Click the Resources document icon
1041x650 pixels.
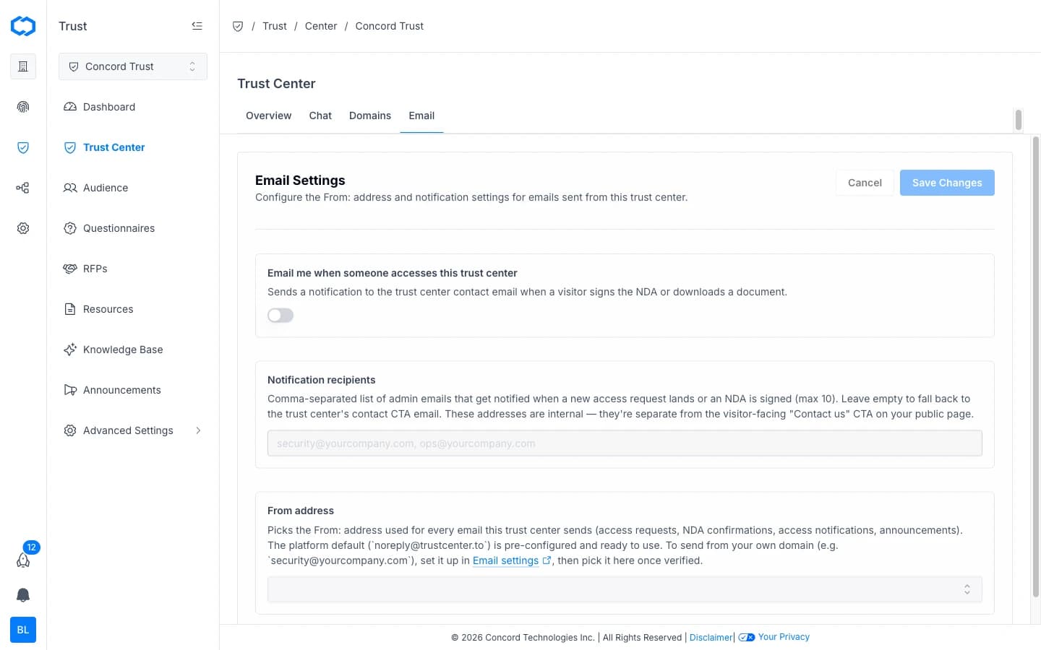tap(70, 309)
